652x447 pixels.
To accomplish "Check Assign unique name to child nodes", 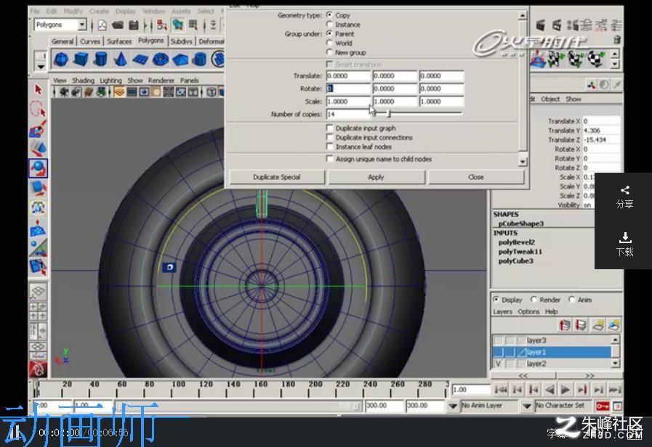I will [330, 159].
